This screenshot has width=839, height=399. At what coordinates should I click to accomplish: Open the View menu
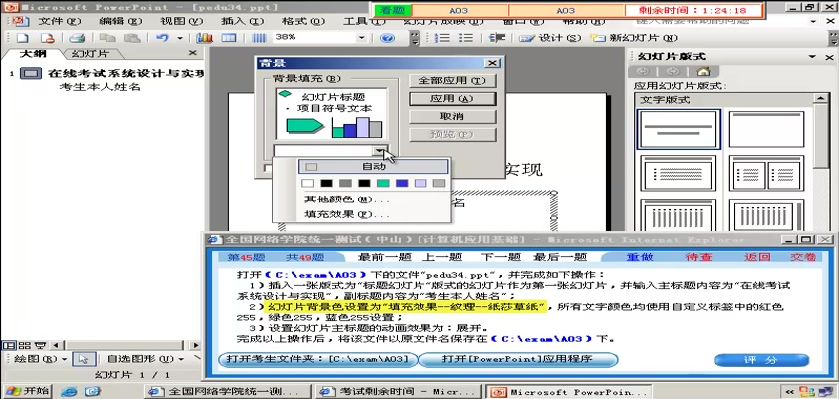[x=182, y=21]
